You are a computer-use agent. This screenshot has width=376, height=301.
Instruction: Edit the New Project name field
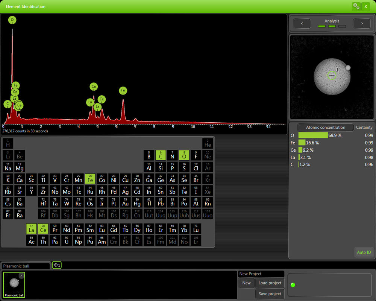click(x=261, y=274)
